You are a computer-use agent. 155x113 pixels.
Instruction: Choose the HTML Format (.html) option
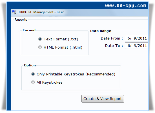(x=40, y=47)
